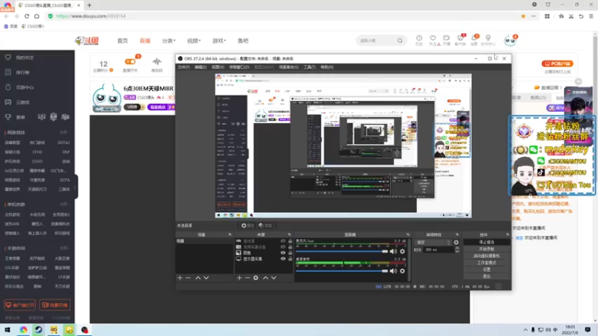Click Filters button above sources panel
The image size is (598, 336).
pyautogui.click(x=265, y=225)
